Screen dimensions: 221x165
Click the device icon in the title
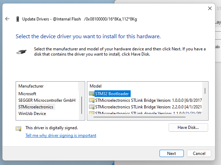[18, 19]
